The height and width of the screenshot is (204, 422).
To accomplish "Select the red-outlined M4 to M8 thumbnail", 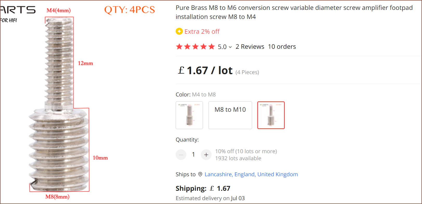I will [271, 115].
